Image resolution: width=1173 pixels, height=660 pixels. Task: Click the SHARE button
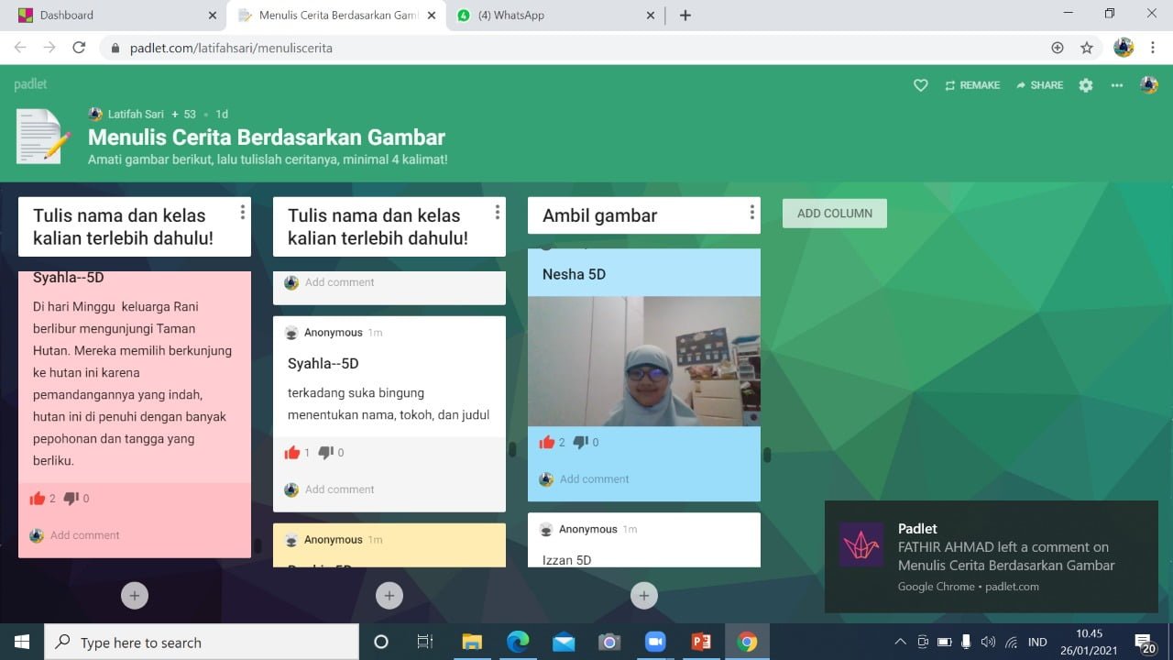click(x=1039, y=85)
